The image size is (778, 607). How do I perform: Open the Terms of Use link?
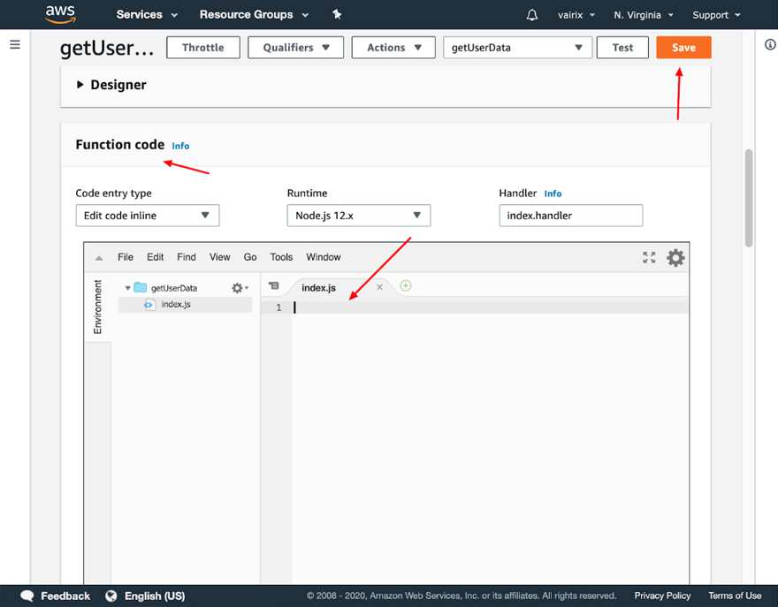coord(735,596)
